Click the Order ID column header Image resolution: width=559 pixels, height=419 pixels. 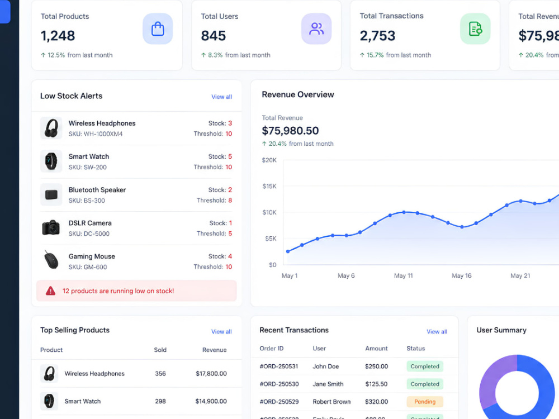(x=271, y=349)
